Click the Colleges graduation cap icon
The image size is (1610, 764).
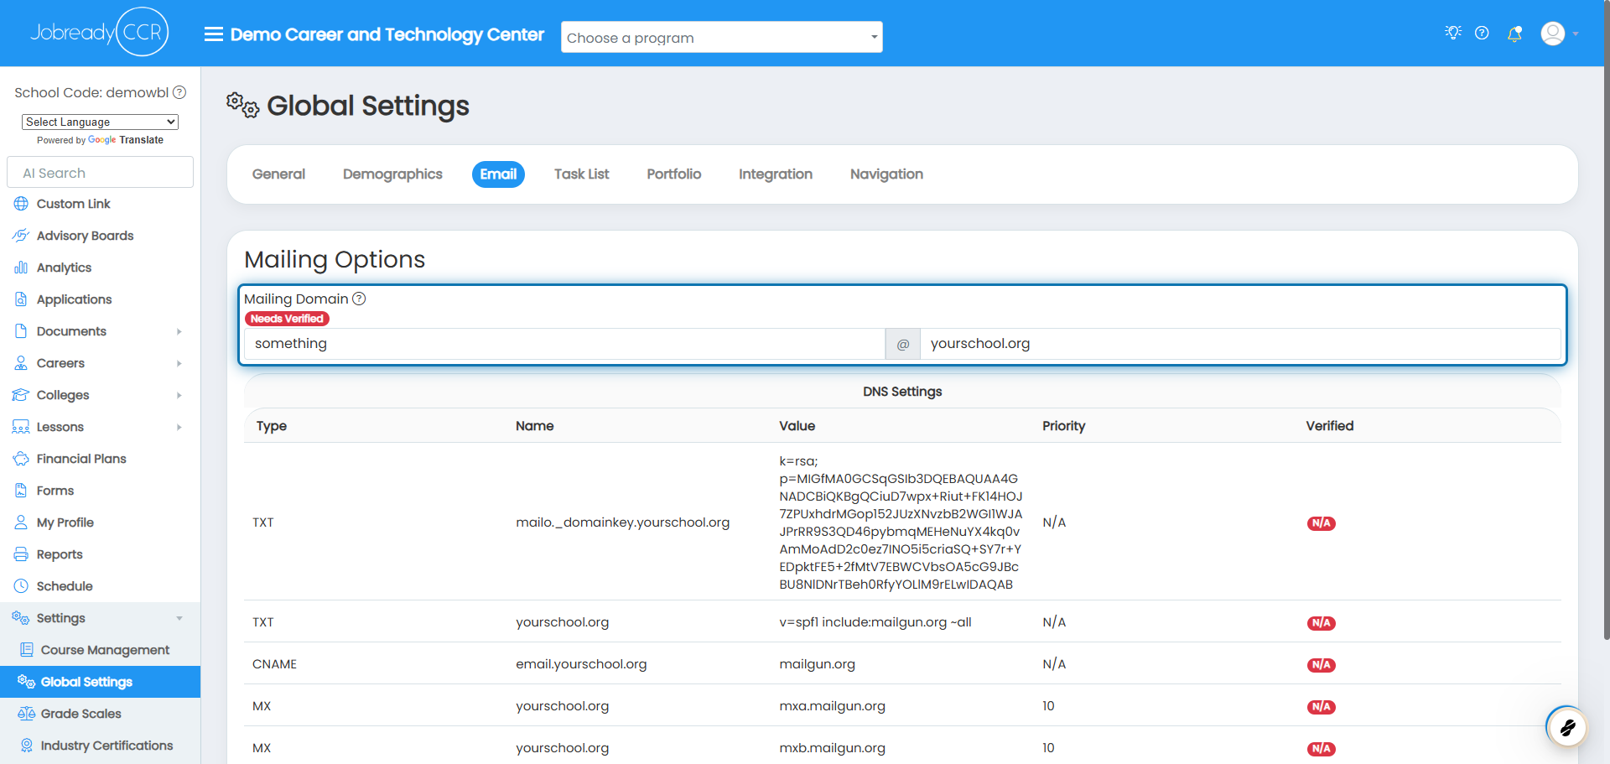click(21, 395)
